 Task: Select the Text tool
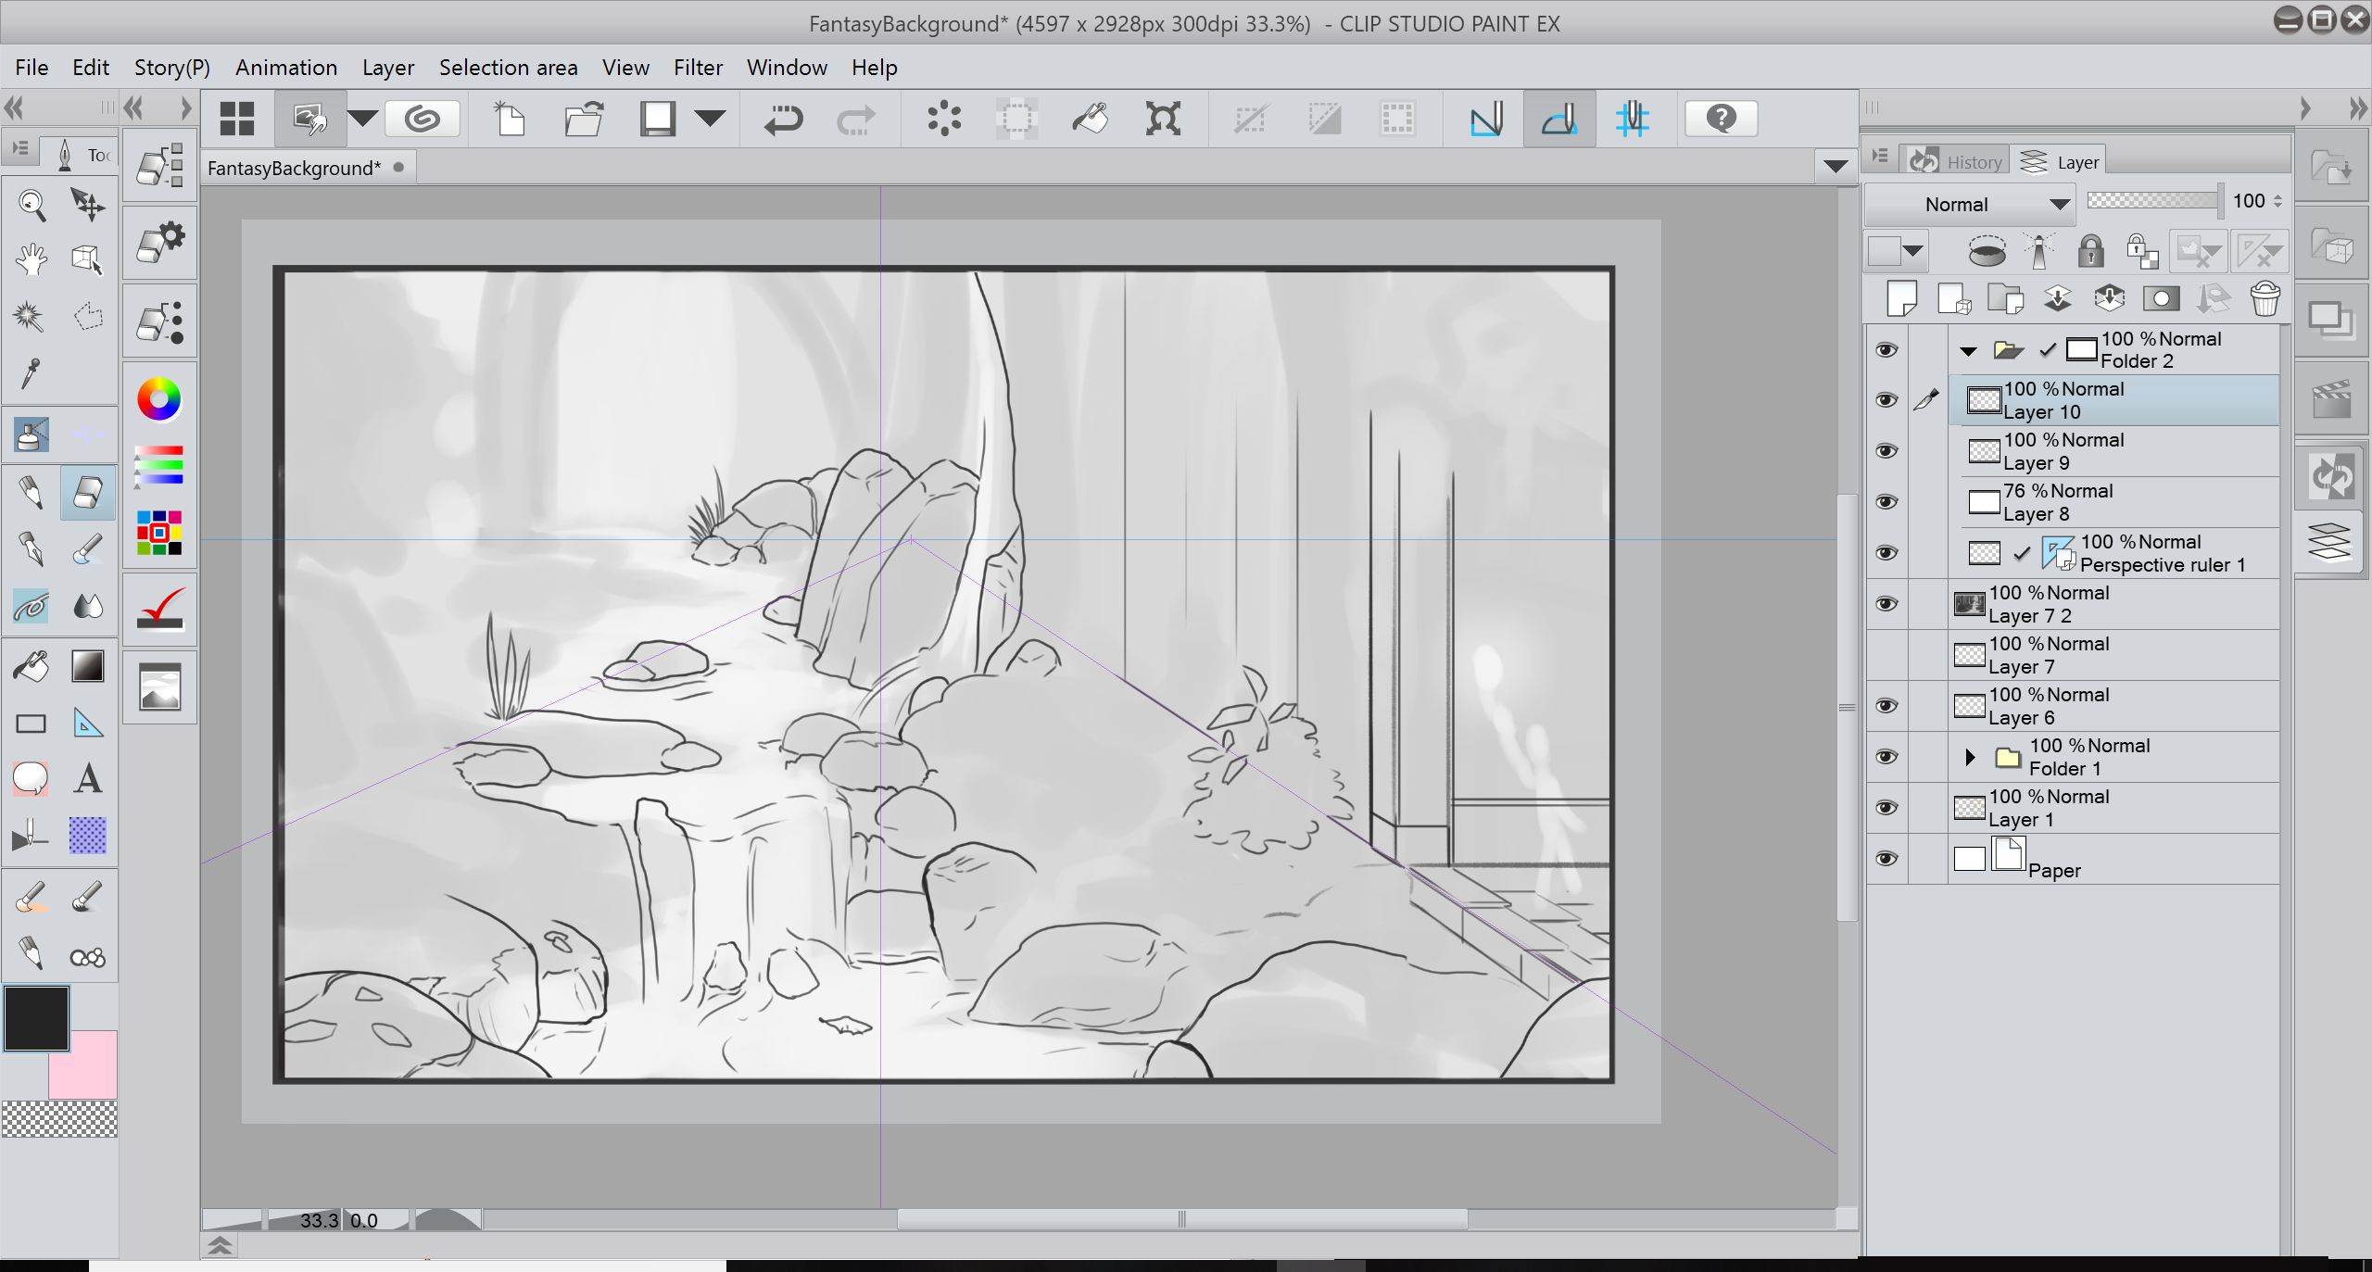pos(88,778)
